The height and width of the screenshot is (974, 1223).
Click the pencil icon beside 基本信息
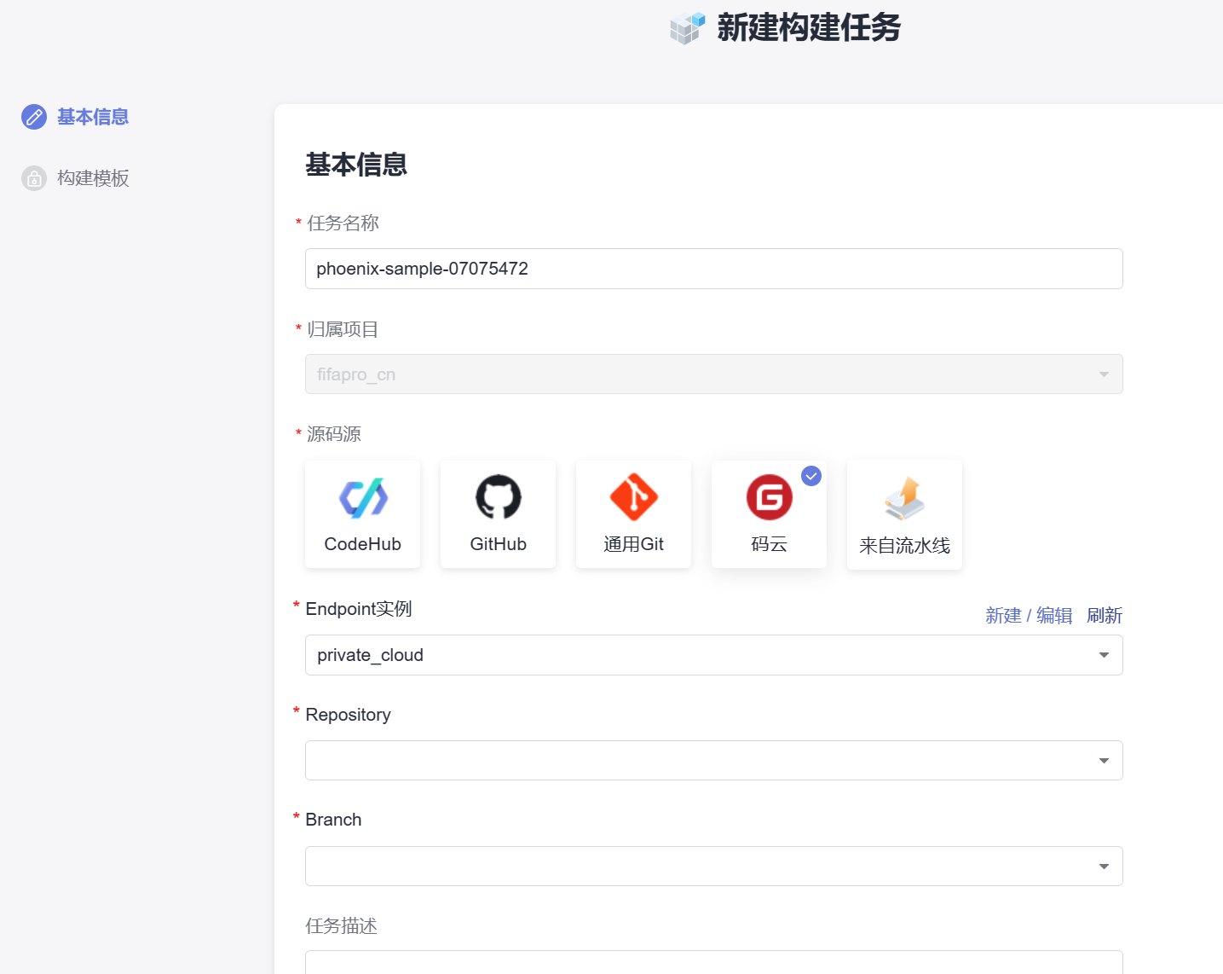[x=34, y=117]
